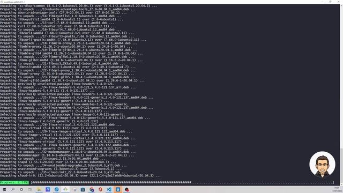Open Microsoft Office from taskbar

click(x=100, y=189)
